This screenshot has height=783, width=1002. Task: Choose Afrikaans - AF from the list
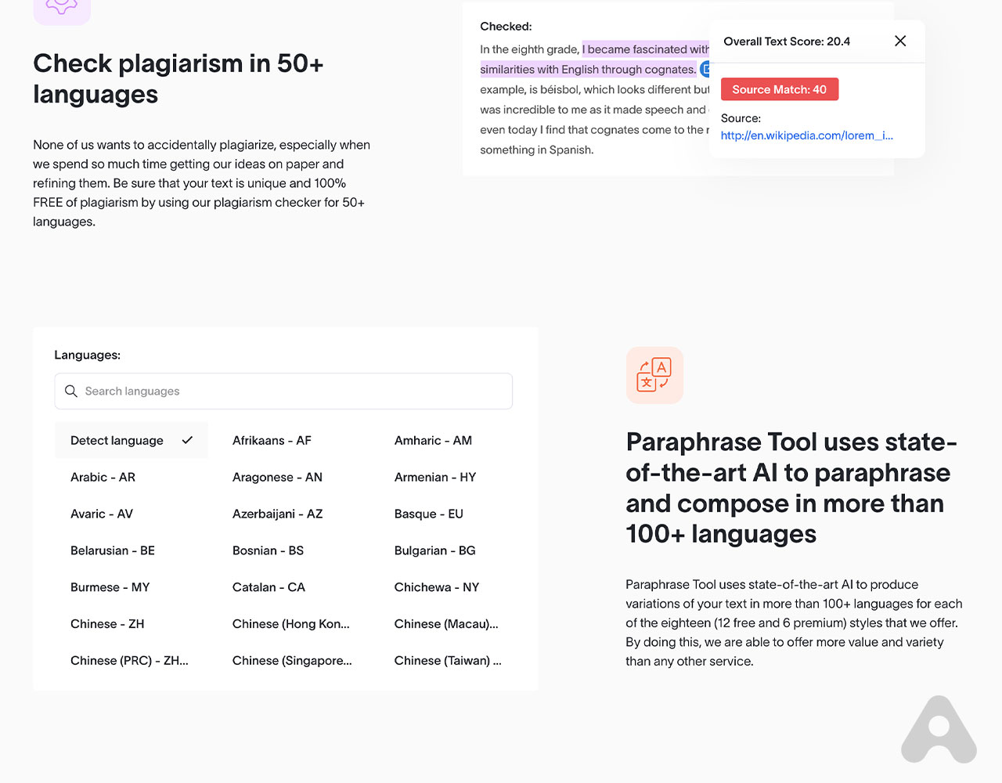pyautogui.click(x=272, y=440)
